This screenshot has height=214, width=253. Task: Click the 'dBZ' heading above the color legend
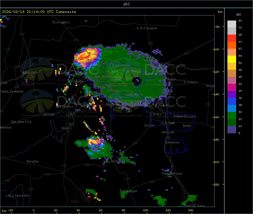pyautogui.click(x=238, y=15)
